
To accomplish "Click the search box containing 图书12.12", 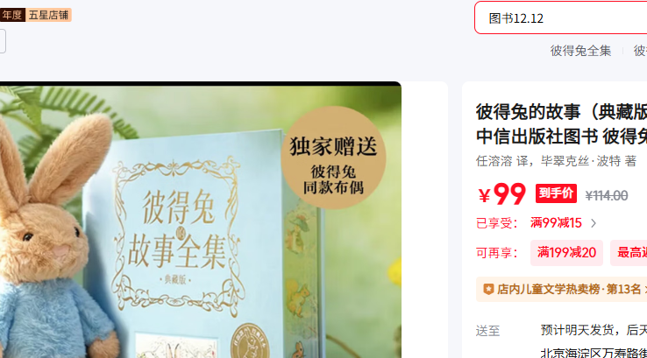I will click(x=561, y=18).
